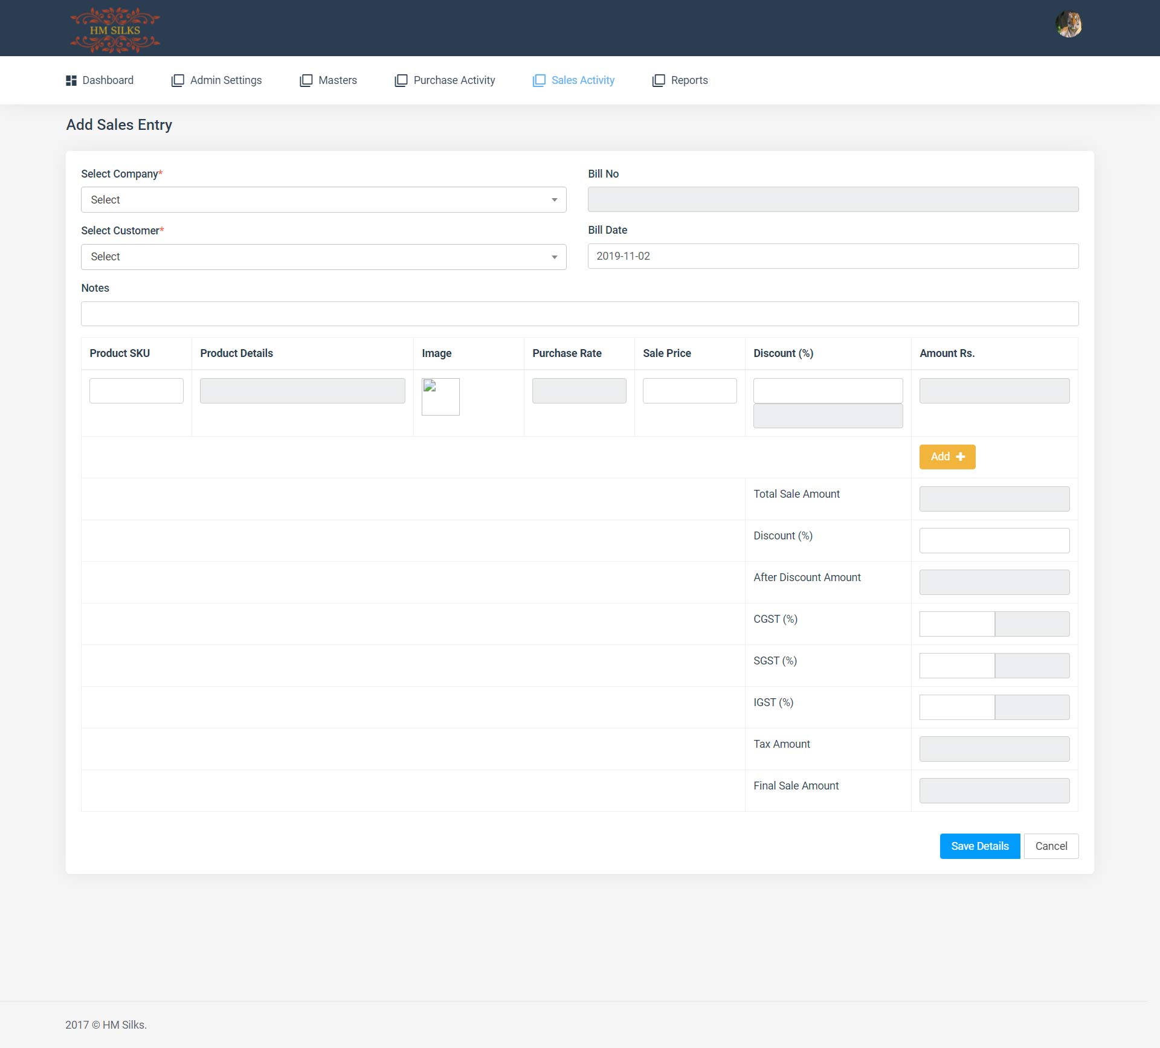Open the Reports menu
The width and height of the screenshot is (1160, 1048).
(689, 80)
